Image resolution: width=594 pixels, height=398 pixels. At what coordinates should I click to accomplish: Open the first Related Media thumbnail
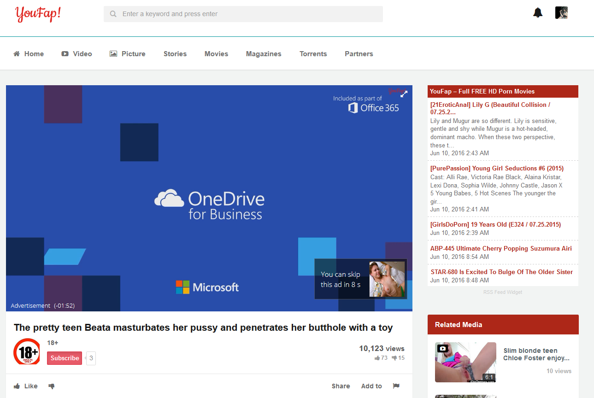[x=465, y=362]
